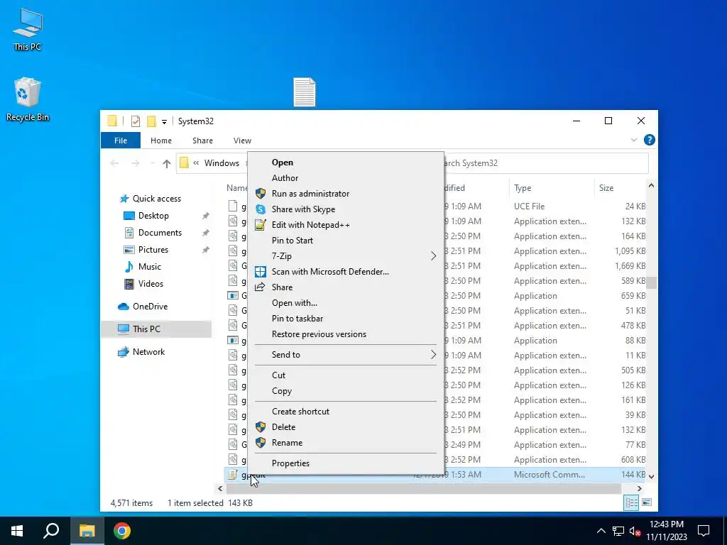Select the text file icon on desktop
Screen dimensions: 727x545
point(304,92)
